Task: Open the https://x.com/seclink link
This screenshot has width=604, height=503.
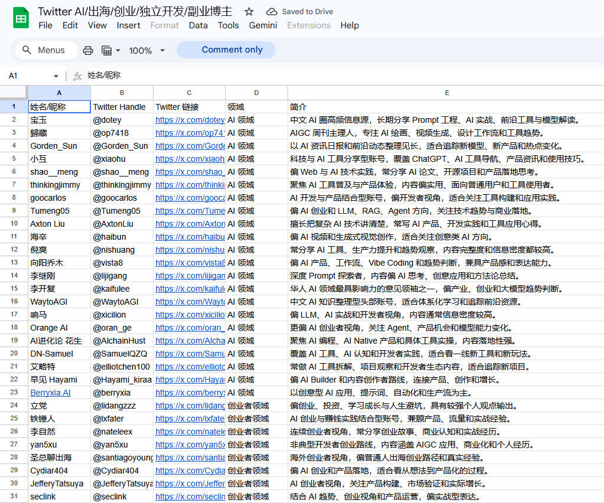Action: pos(190,497)
